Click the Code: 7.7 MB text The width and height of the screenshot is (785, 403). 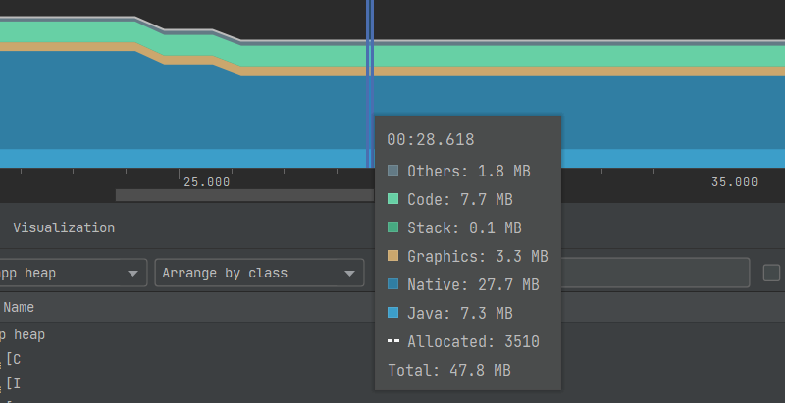460,199
